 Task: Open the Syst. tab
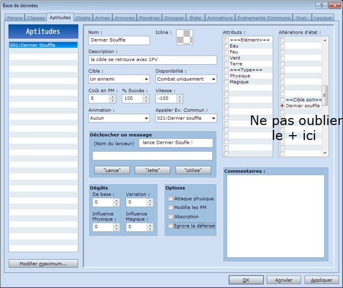[302, 18]
